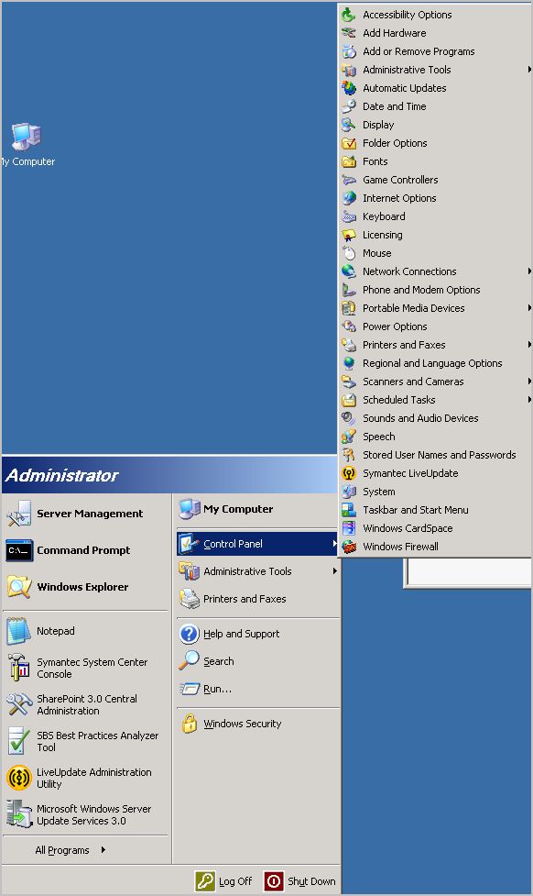The width and height of the screenshot is (533, 896).
Task: Click the Date and Time icon
Action: point(349,106)
